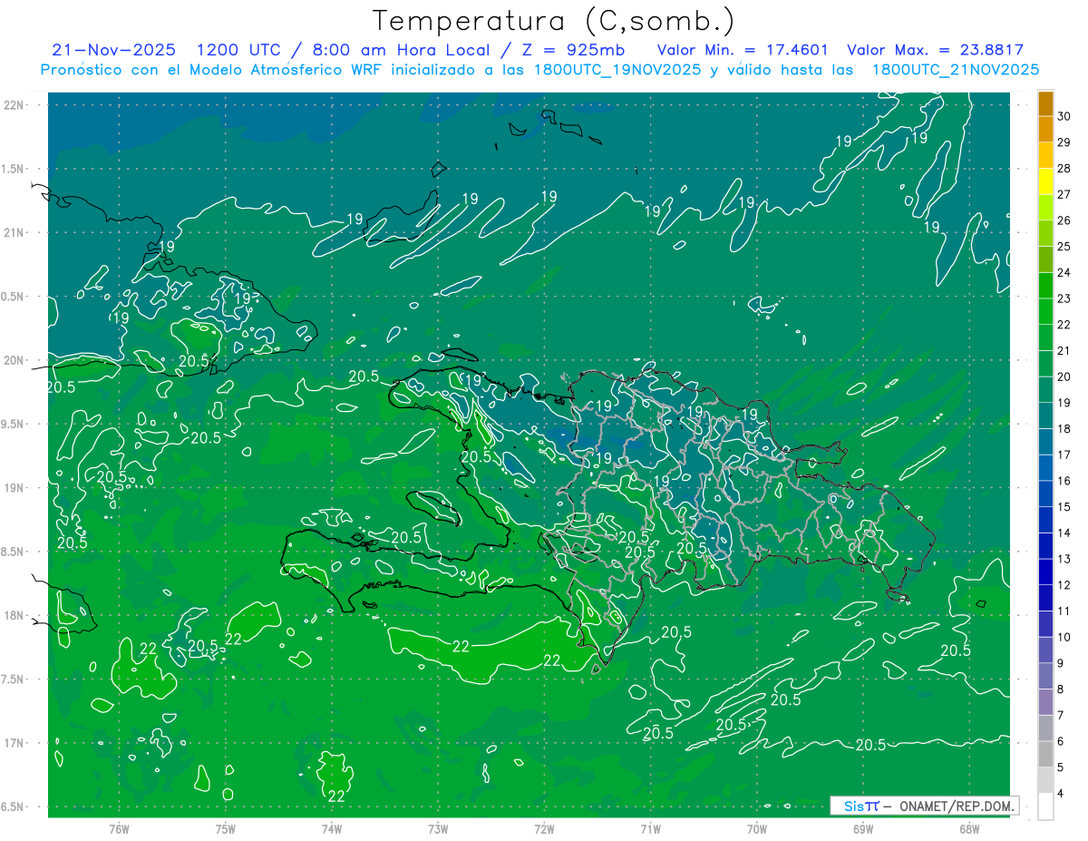
Task: Click the '1800UTC_21NOV2025' valid-until time
Action: click(x=955, y=70)
